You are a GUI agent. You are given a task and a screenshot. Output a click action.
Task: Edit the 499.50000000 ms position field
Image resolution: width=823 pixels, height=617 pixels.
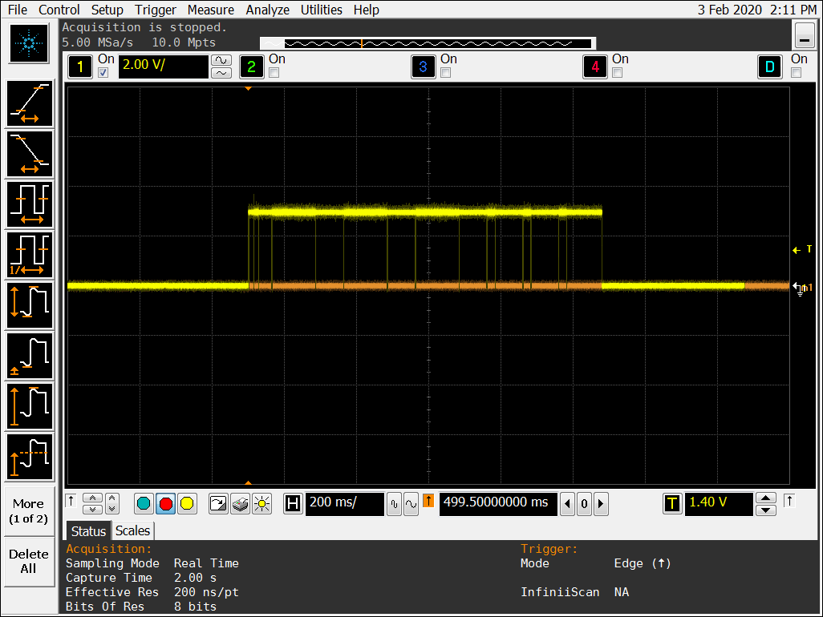497,504
